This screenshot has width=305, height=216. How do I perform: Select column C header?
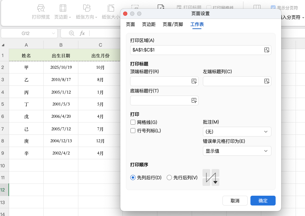click(100, 45)
